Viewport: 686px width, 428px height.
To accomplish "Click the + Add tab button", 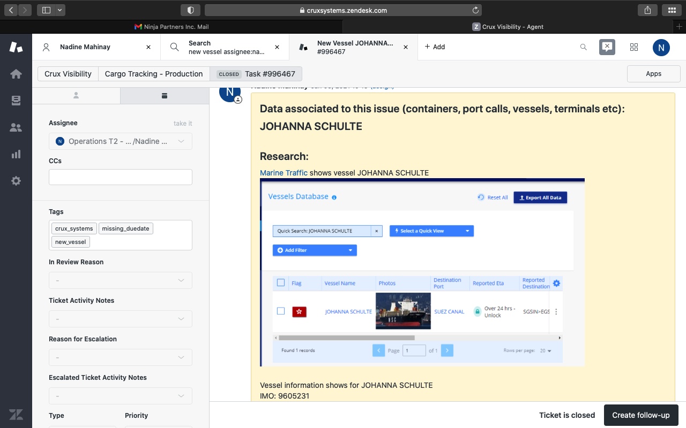I will pos(435,47).
